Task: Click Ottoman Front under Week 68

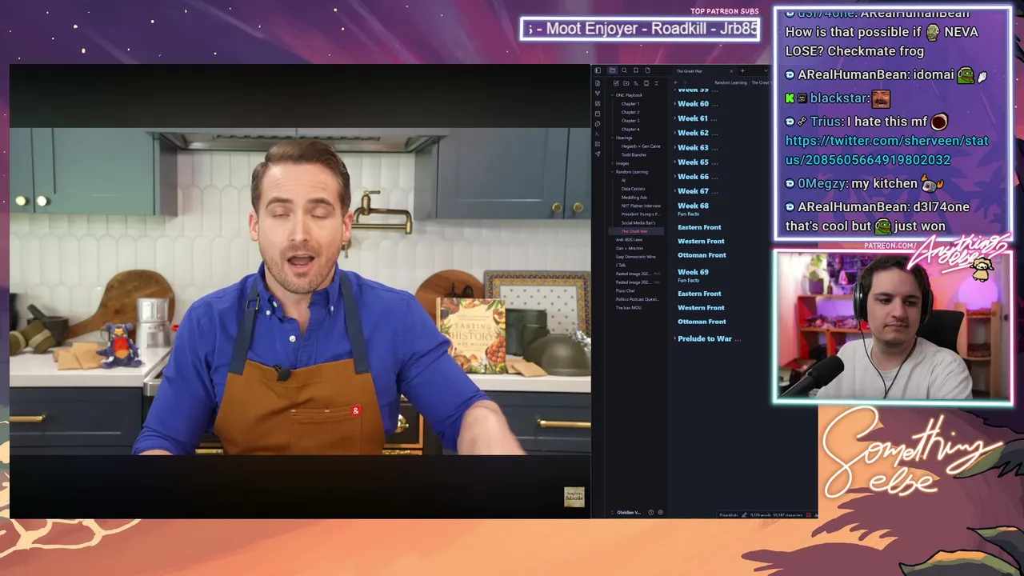Action: 702,255
